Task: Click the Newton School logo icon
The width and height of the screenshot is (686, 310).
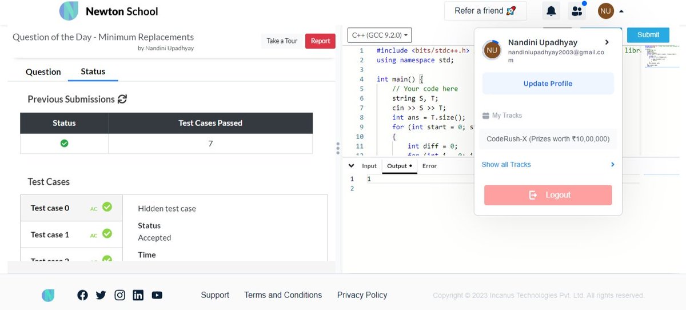Action: [x=69, y=11]
